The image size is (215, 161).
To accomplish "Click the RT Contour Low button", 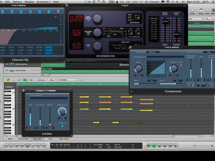I will [131, 33].
